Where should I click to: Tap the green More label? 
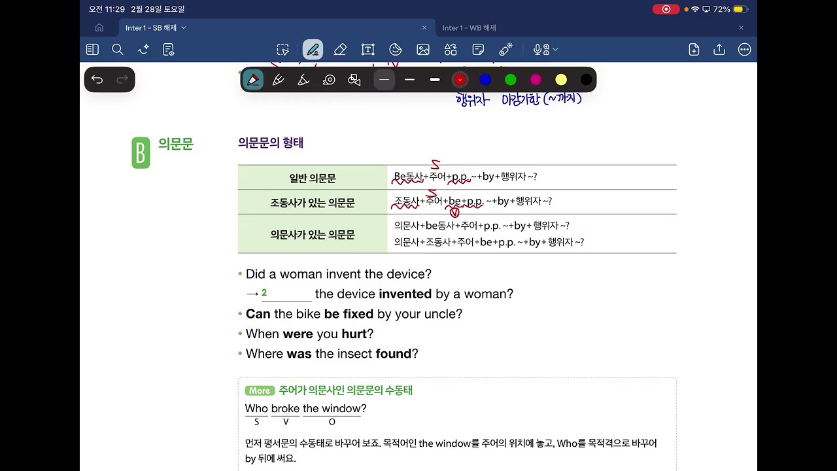(x=260, y=391)
